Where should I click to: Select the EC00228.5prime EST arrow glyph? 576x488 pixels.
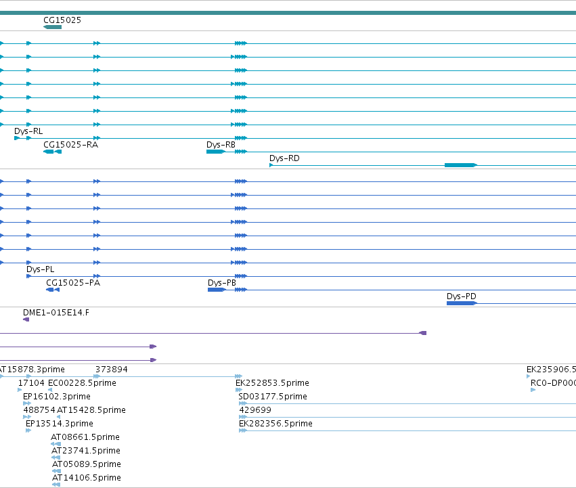click(x=50, y=390)
